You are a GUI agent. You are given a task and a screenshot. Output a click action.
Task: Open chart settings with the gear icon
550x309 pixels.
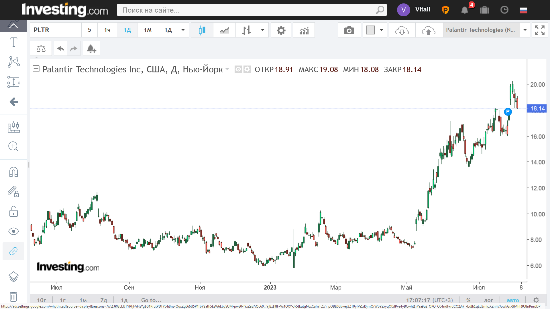click(x=281, y=30)
